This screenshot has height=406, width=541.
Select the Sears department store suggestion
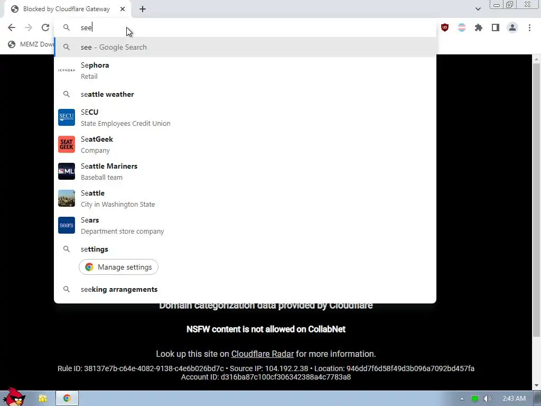point(245,225)
